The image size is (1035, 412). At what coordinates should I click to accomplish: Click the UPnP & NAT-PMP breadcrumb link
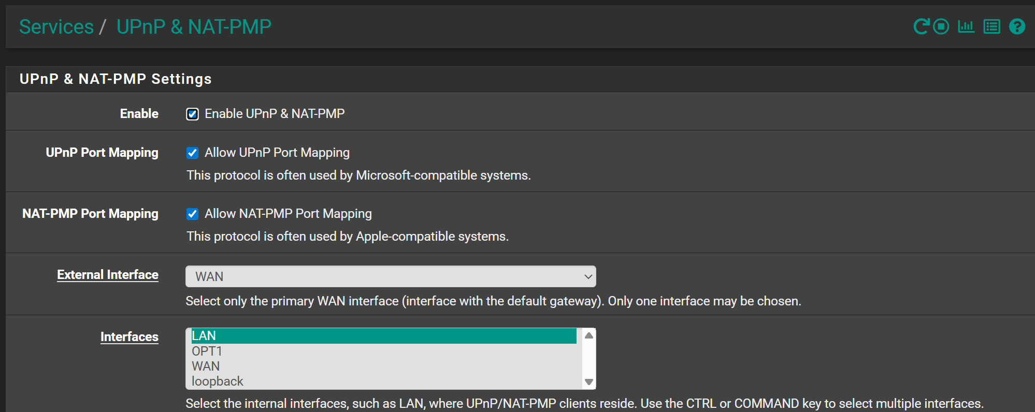pos(194,27)
